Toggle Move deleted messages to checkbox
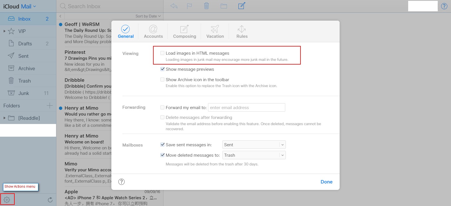 [x=162, y=155]
